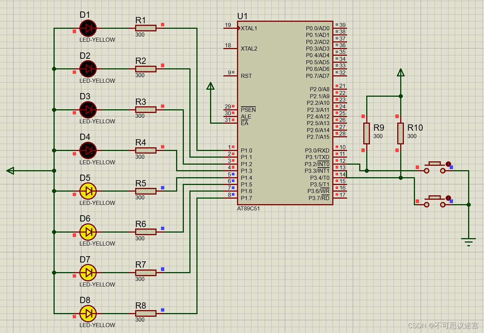Click the EA pin label
Image resolution: width=484 pixels, height=333 pixels.
coord(244,123)
